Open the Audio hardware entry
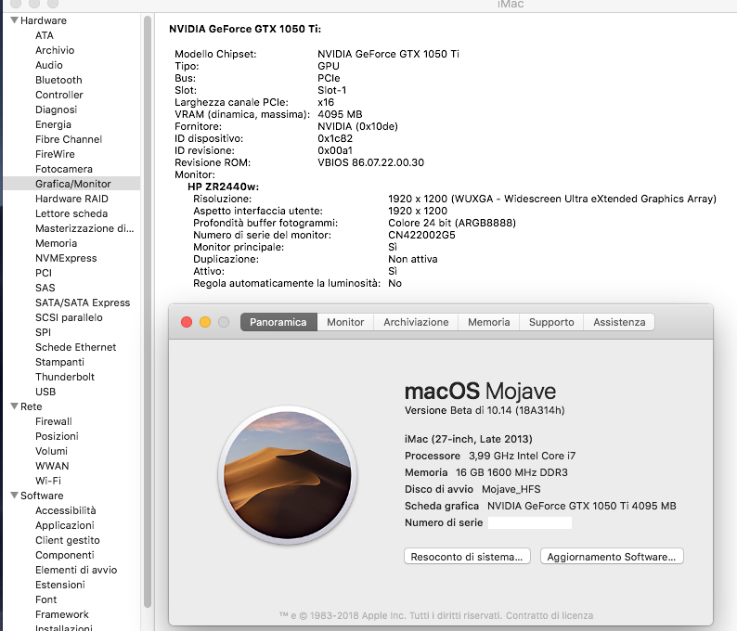The height and width of the screenshot is (631, 737). point(49,65)
